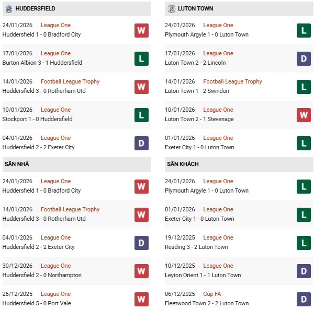Click the LUTON TOWN team name header
The image size is (314, 310).
point(195,9)
